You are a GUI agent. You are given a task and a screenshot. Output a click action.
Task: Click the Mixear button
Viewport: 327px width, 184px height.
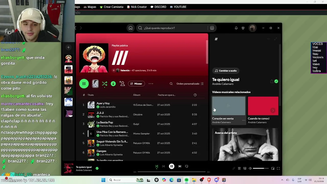(x=136, y=84)
